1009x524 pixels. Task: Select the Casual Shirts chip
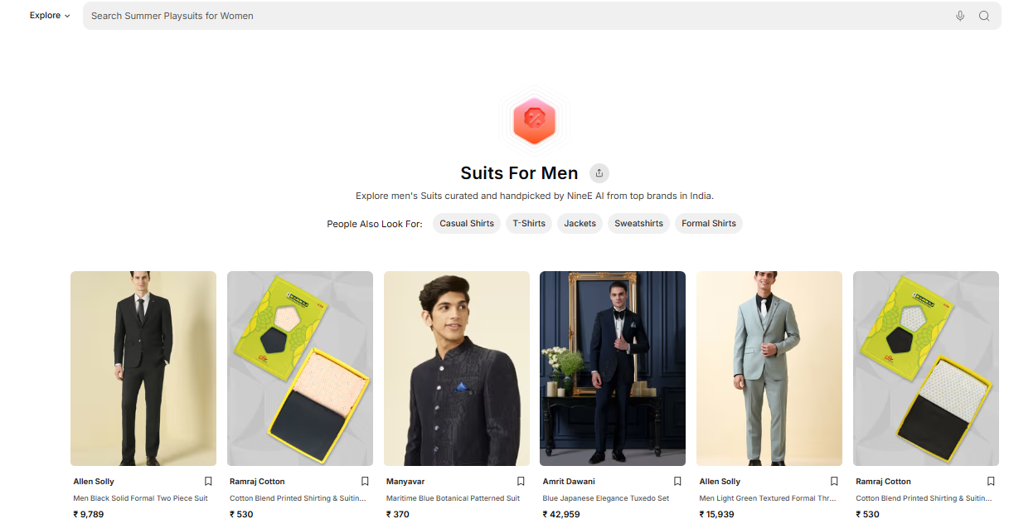[x=467, y=224]
